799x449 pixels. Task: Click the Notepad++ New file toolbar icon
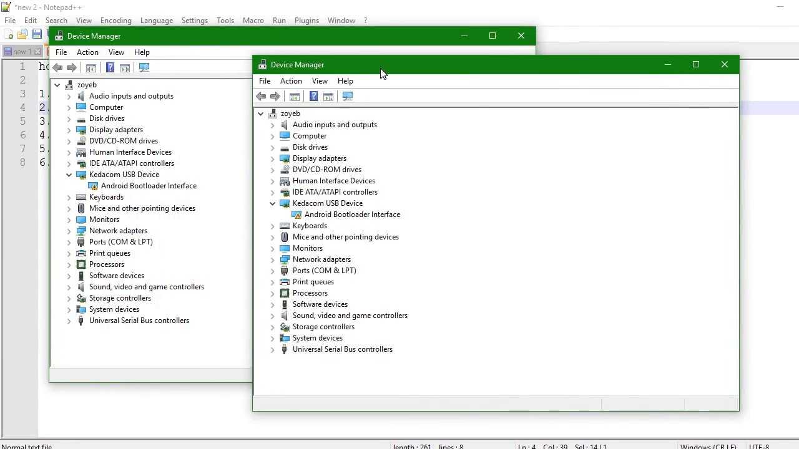pyautogui.click(x=9, y=34)
